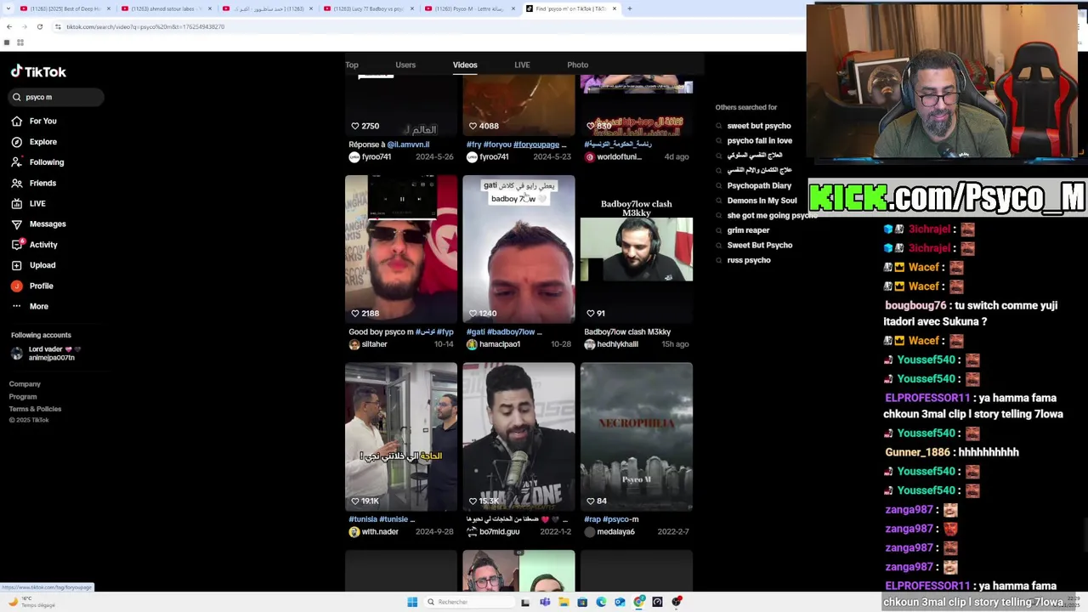Open the 'Badboy7low clash M3kky' video thumbnail
The image size is (1088, 612).
click(x=637, y=249)
